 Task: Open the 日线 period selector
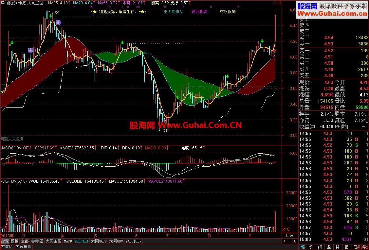(x=290, y=236)
